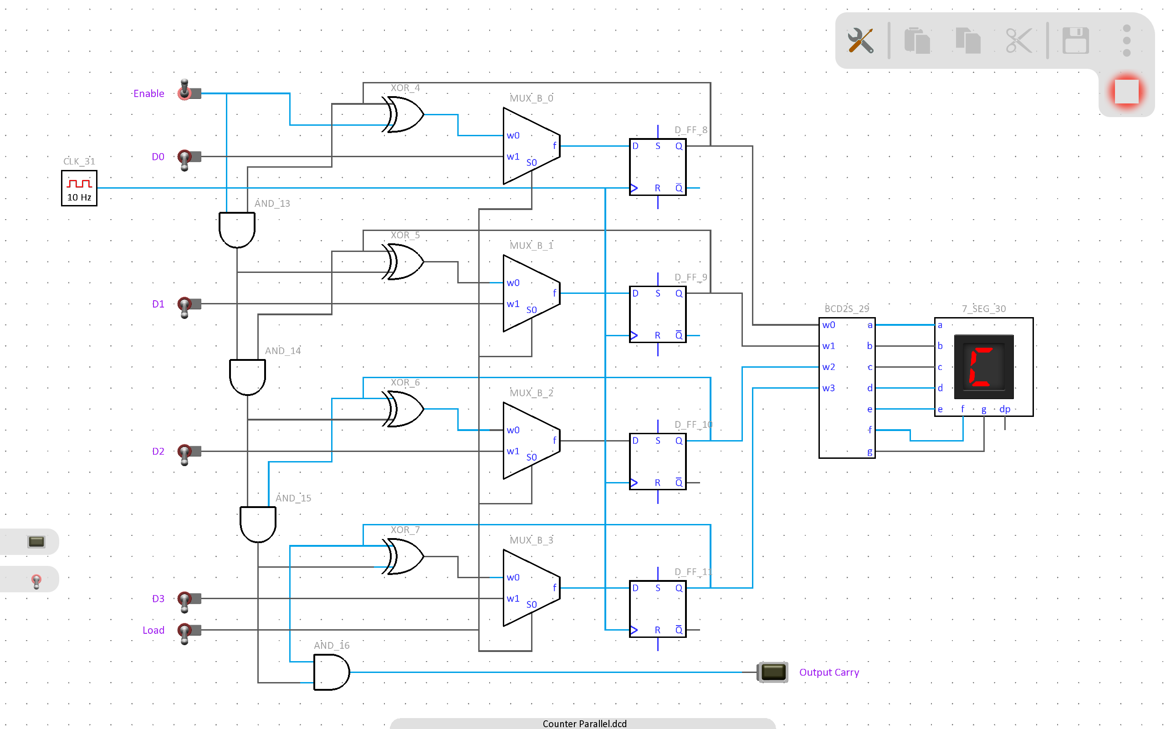Click the scissors cut icon

click(1018, 41)
